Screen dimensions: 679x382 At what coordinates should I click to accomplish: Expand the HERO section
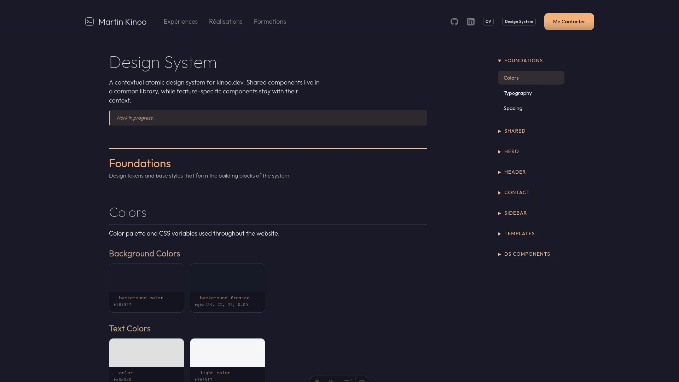[x=511, y=151]
